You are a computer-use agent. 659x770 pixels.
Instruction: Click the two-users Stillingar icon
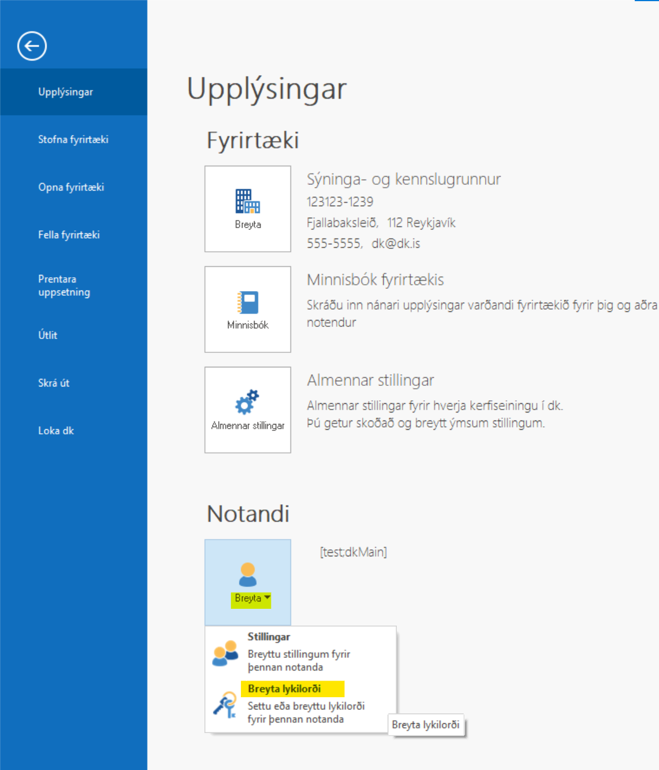(225, 653)
